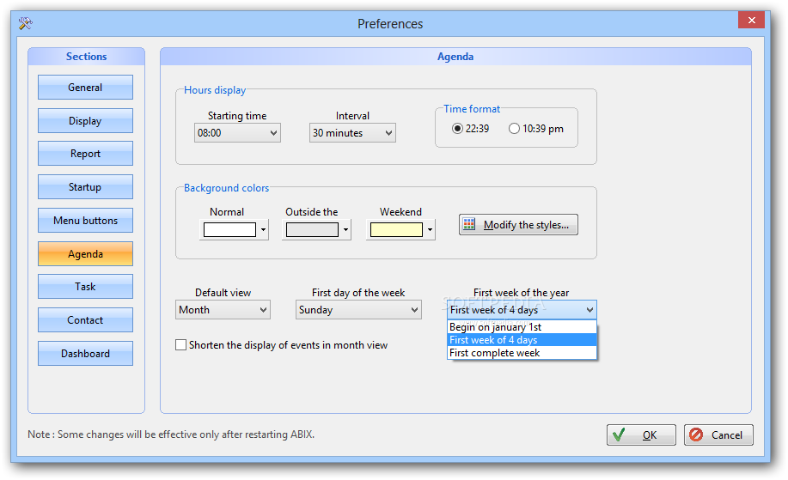Expand the Weekend color dropdown arrow
The width and height of the screenshot is (788, 480).
click(x=430, y=230)
